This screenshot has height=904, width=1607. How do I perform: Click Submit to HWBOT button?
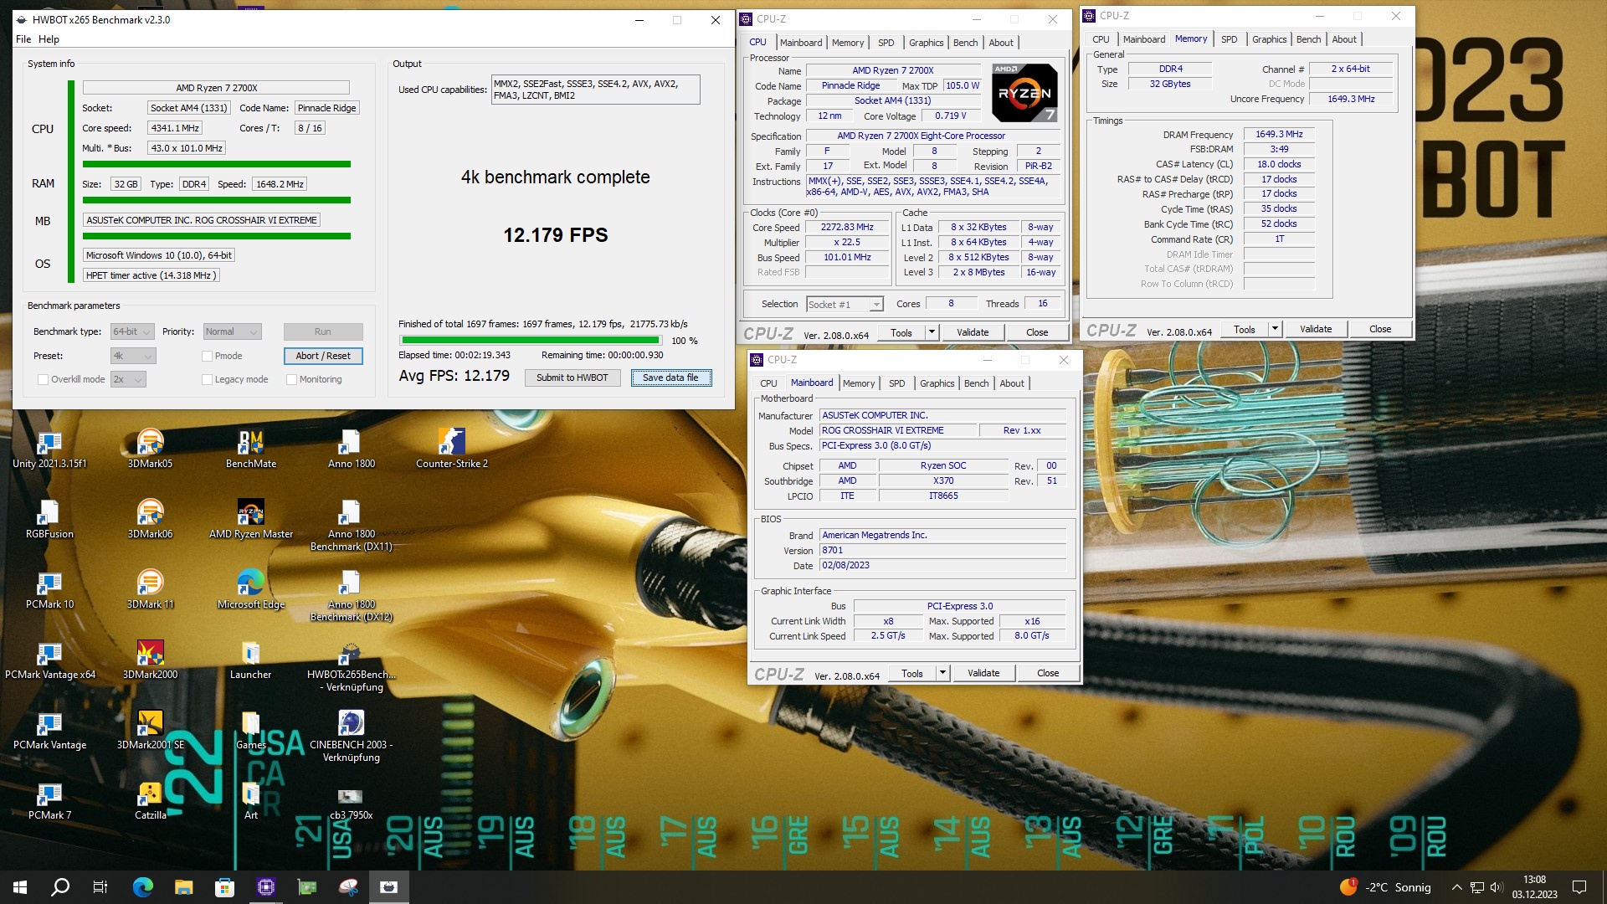point(572,378)
